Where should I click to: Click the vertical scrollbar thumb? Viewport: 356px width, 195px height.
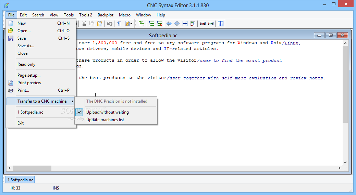[x=345, y=84]
